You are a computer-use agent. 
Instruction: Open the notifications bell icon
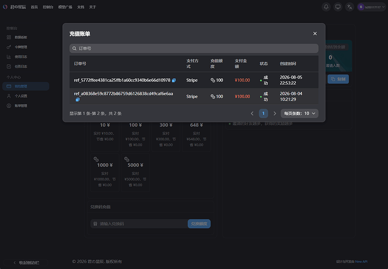[326, 7]
